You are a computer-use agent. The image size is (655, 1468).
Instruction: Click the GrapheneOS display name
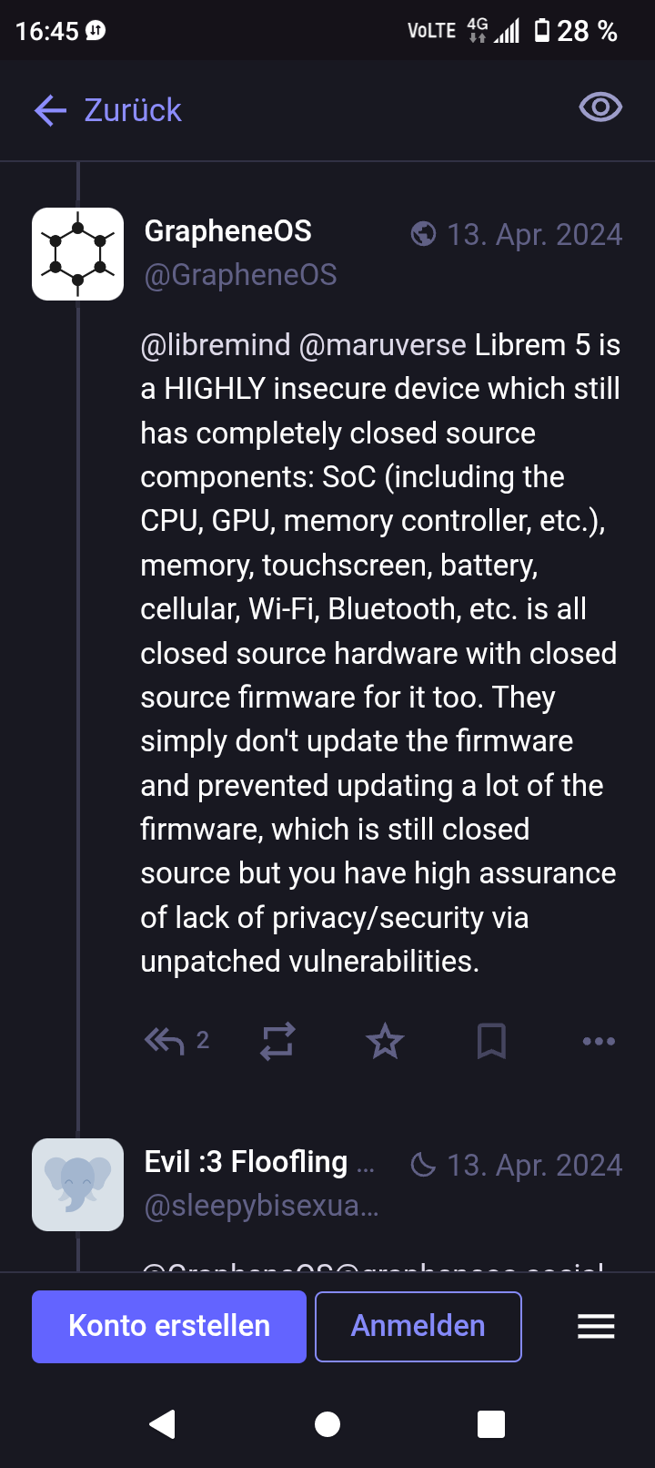228,231
